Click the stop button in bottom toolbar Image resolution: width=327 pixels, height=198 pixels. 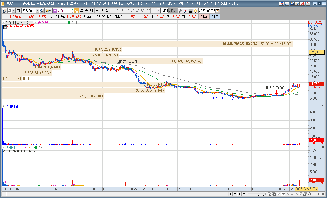tap(239, 194)
